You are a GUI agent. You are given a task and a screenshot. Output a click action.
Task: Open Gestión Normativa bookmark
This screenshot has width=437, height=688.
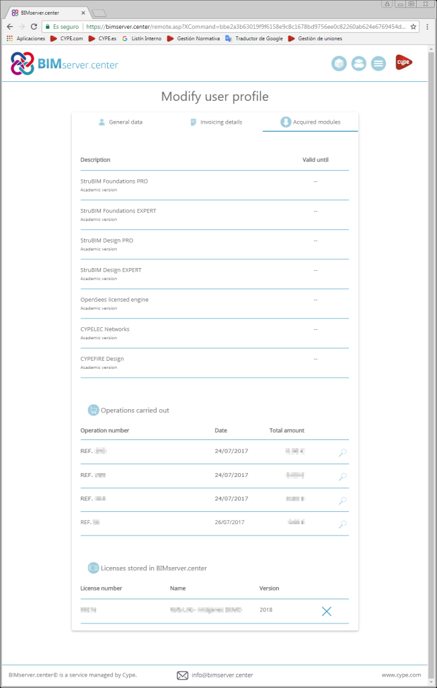[193, 38]
